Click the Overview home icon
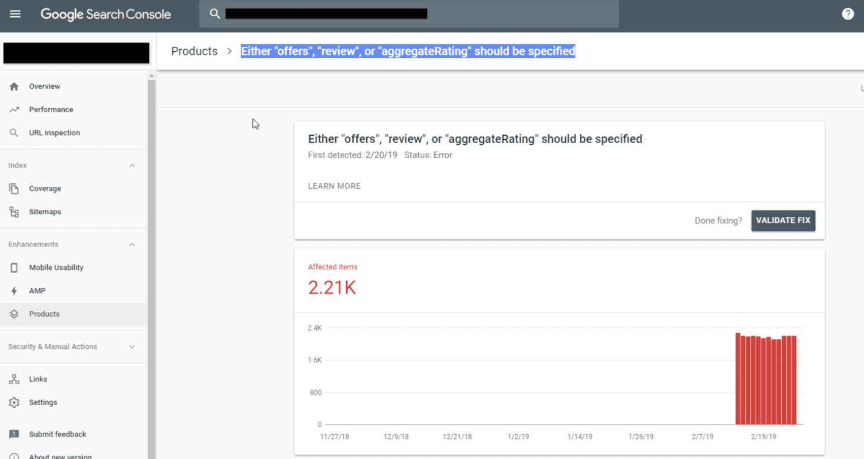Screen dimensions: 864x459 [x=14, y=86]
